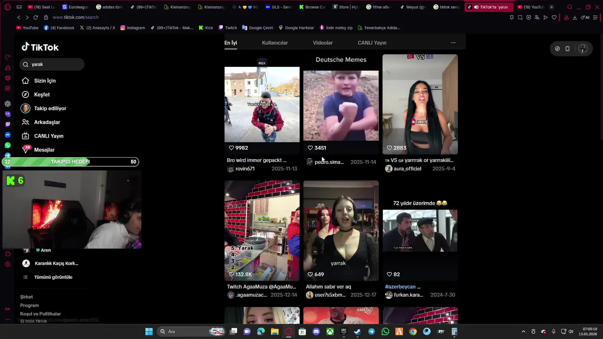Image resolution: width=603 pixels, height=339 pixels.
Task: Open Kick bookmark
Action: pyautogui.click(x=206, y=28)
